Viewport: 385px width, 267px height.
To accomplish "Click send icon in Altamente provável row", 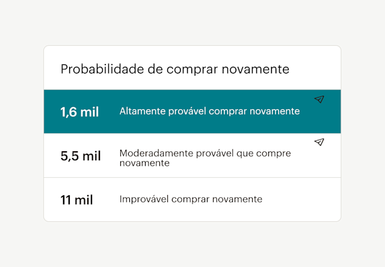I will pyautogui.click(x=319, y=99).
